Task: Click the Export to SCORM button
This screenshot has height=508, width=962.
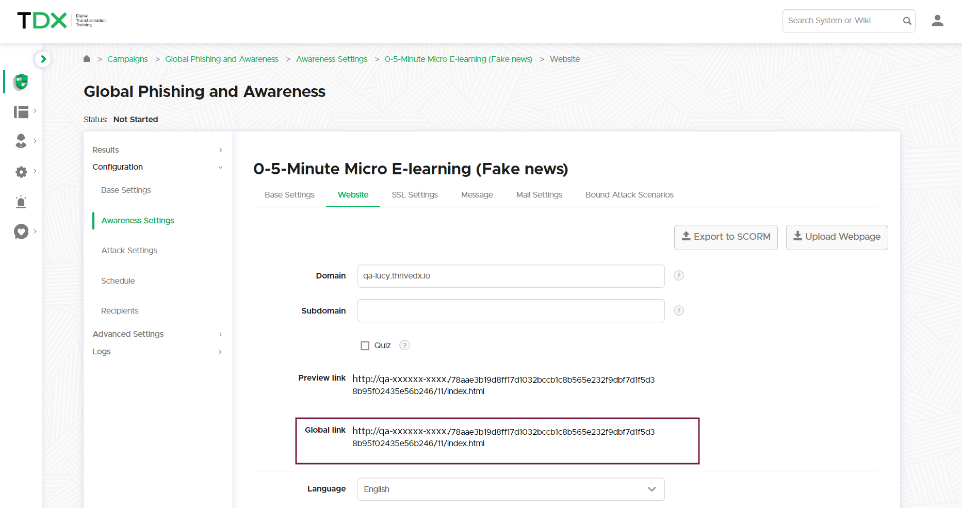Action: [725, 237]
